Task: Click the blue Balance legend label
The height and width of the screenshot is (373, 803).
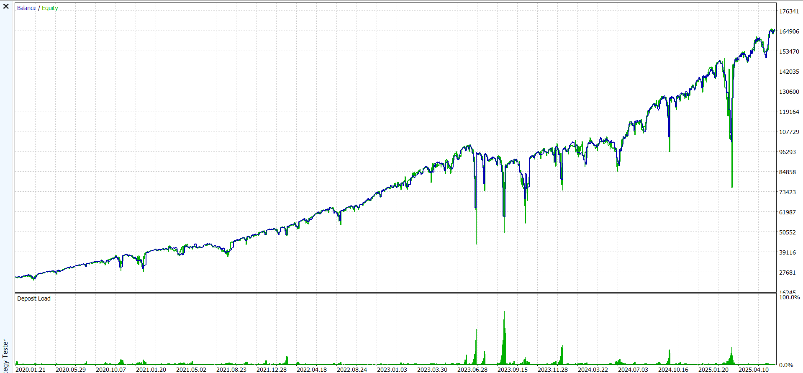Action: pyautogui.click(x=26, y=8)
